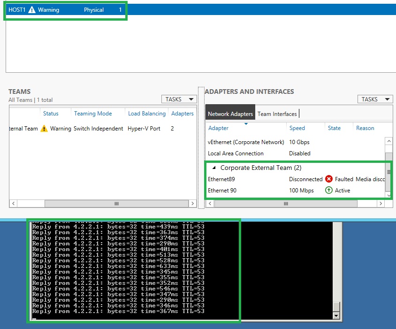Click the Teams horizontal scrollbar thumb
The width and height of the screenshot is (396, 329).
(x=116, y=204)
